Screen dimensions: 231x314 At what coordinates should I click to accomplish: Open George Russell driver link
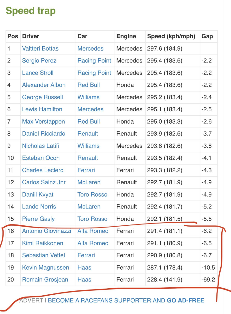[43, 97]
